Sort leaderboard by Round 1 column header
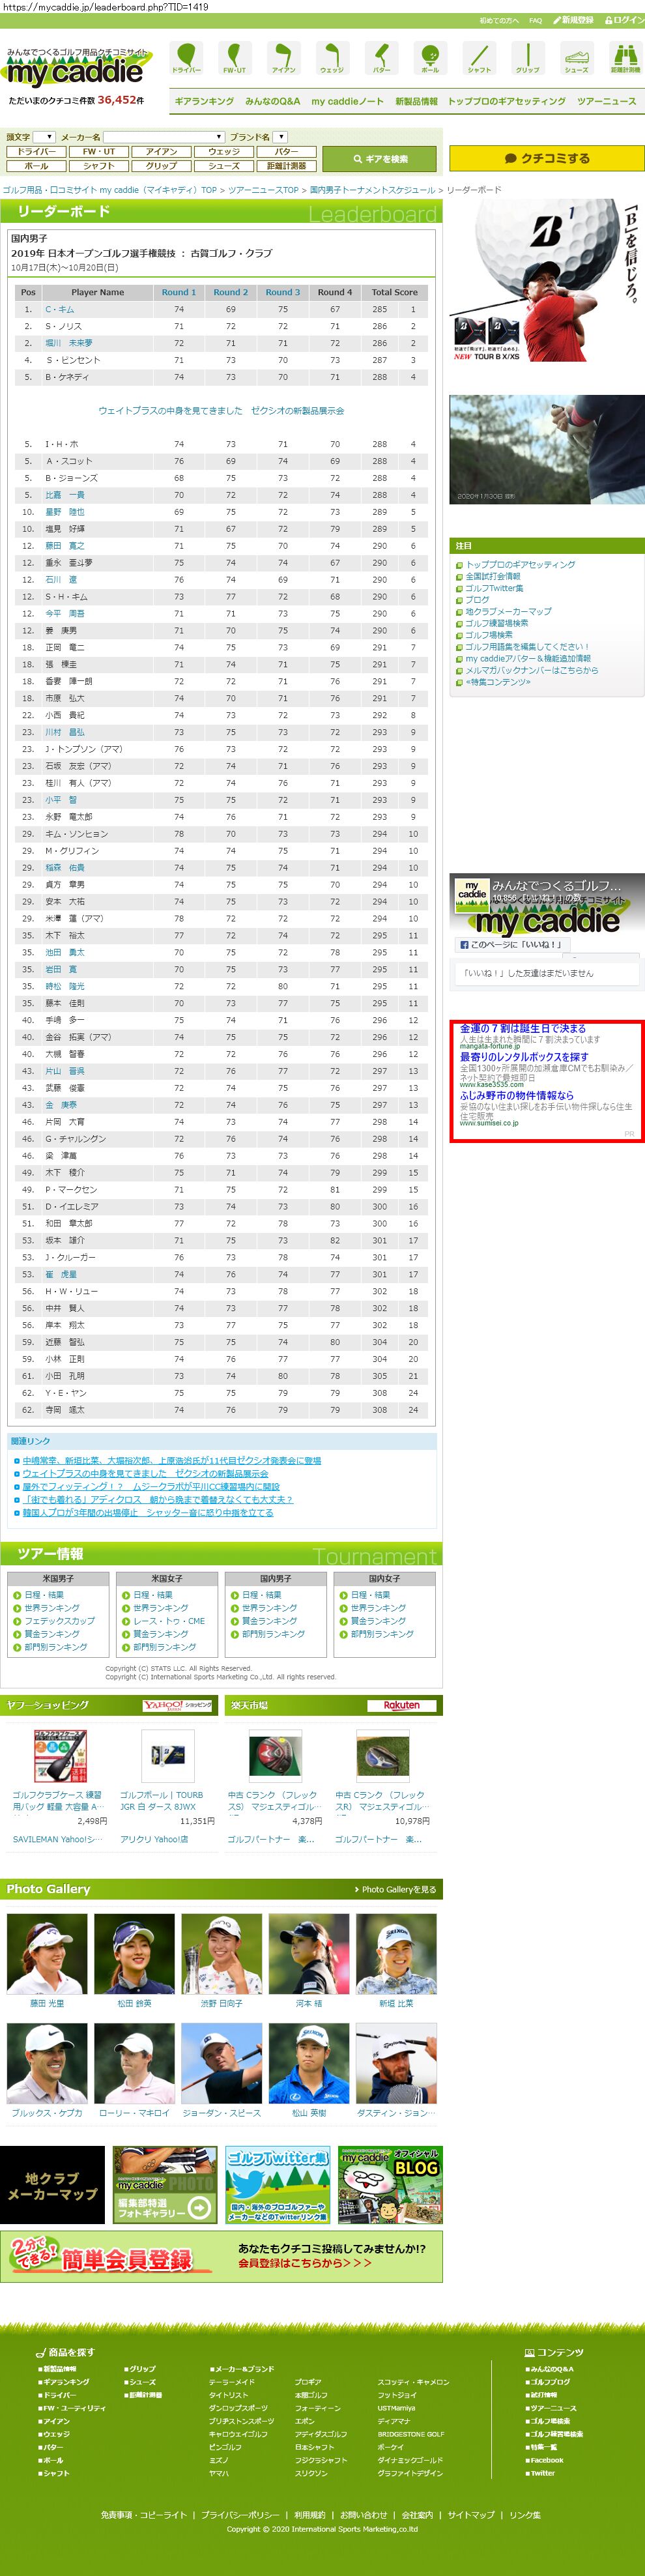This screenshot has height=2576, width=645. pyautogui.click(x=179, y=292)
